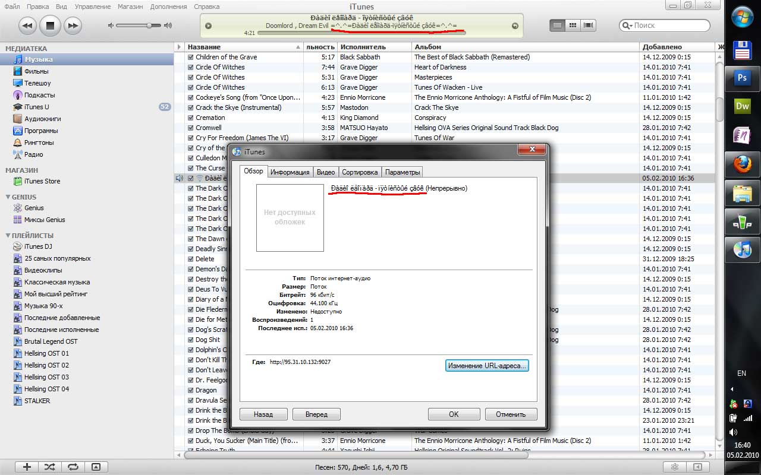Click the Изменение URL-адреса button
This screenshot has width=761, height=475.
coord(486,366)
